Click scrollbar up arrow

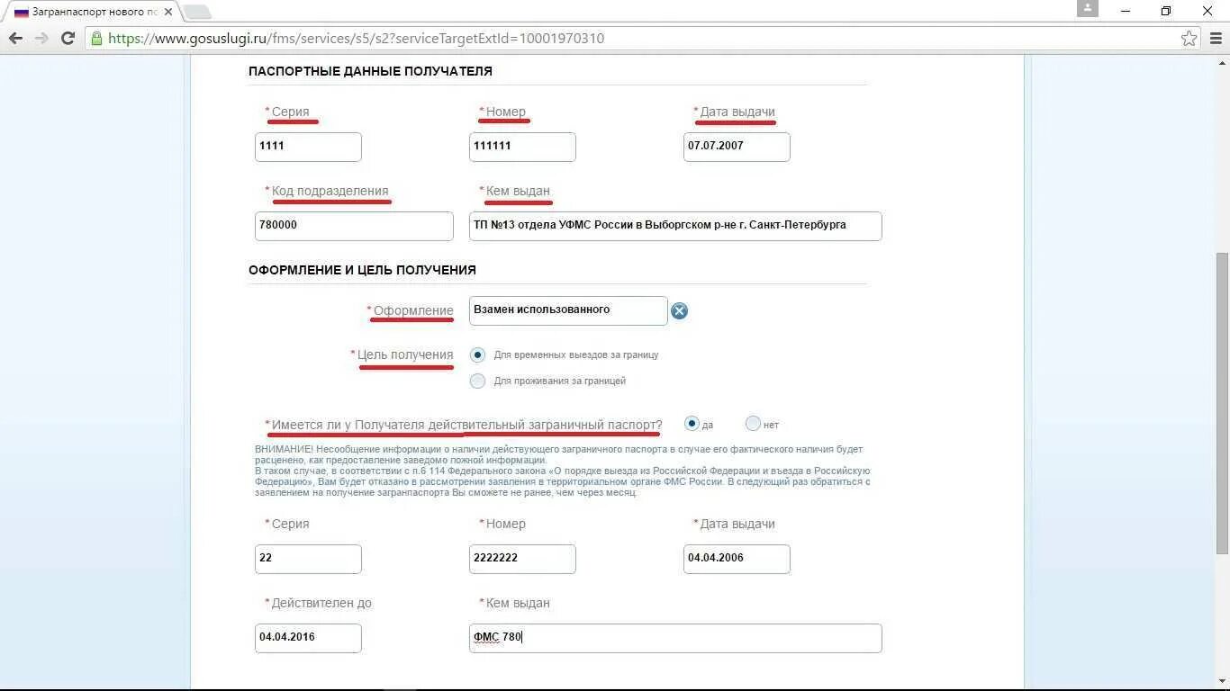[1222, 62]
